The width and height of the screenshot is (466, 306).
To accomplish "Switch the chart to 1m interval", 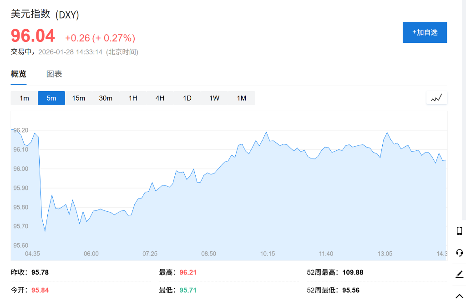I will tap(24, 97).
